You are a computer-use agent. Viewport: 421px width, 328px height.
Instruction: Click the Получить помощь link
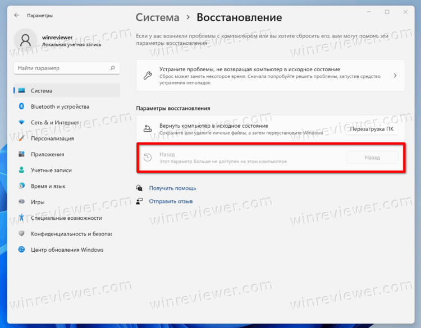[172, 188]
